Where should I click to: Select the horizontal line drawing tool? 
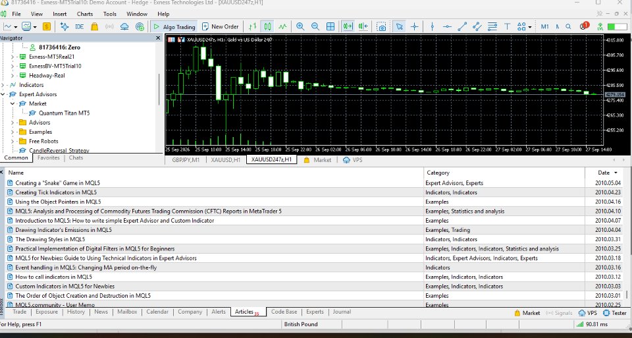[447, 26]
